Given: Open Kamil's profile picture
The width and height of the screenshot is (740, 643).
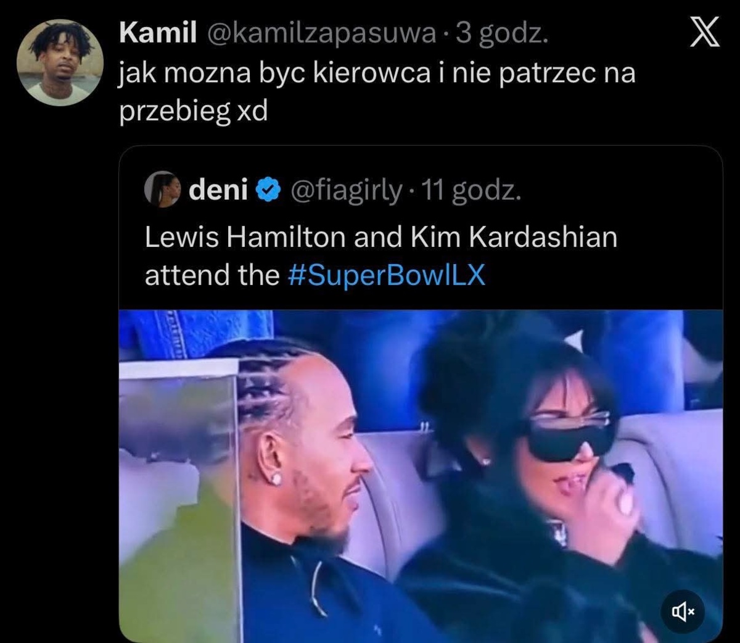Looking at the screenshot, I should point(59,61).
